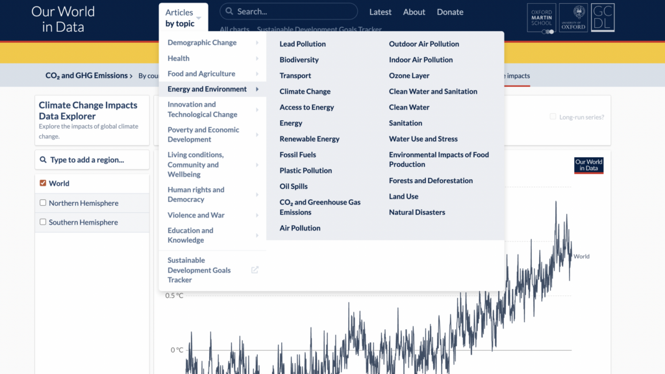Open the Water Use and Stress article

[x=423, y=139]
